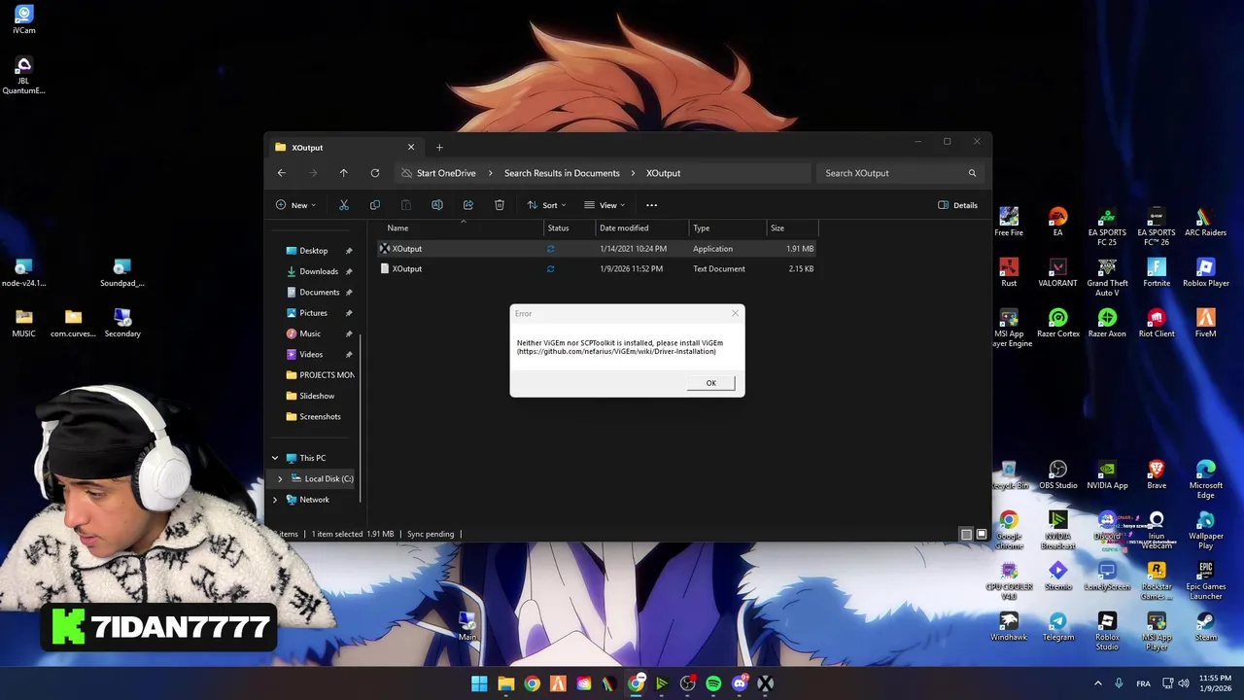The width and height of the screenshot is (1244, 700).
Task: Switch to large thumbnails view toggle
Action: (981, 534)
